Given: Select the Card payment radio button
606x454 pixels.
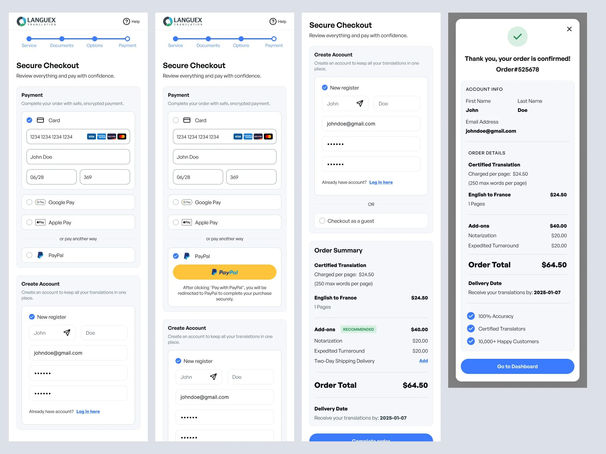Looking at the screenshot, I should [x=29, y=120].
